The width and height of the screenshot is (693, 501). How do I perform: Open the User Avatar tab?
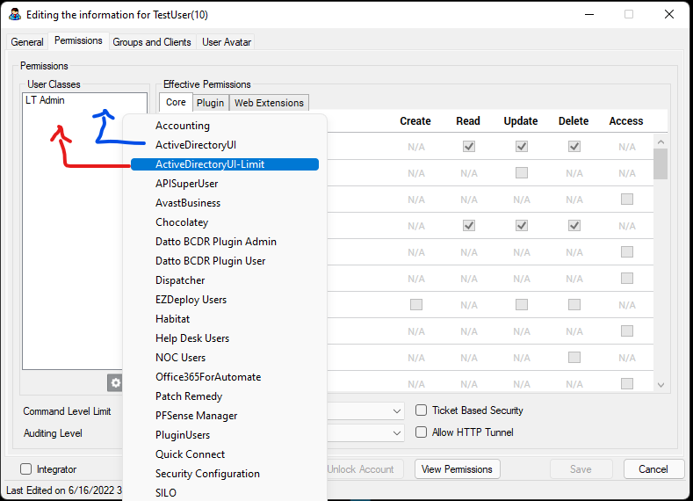227,42
